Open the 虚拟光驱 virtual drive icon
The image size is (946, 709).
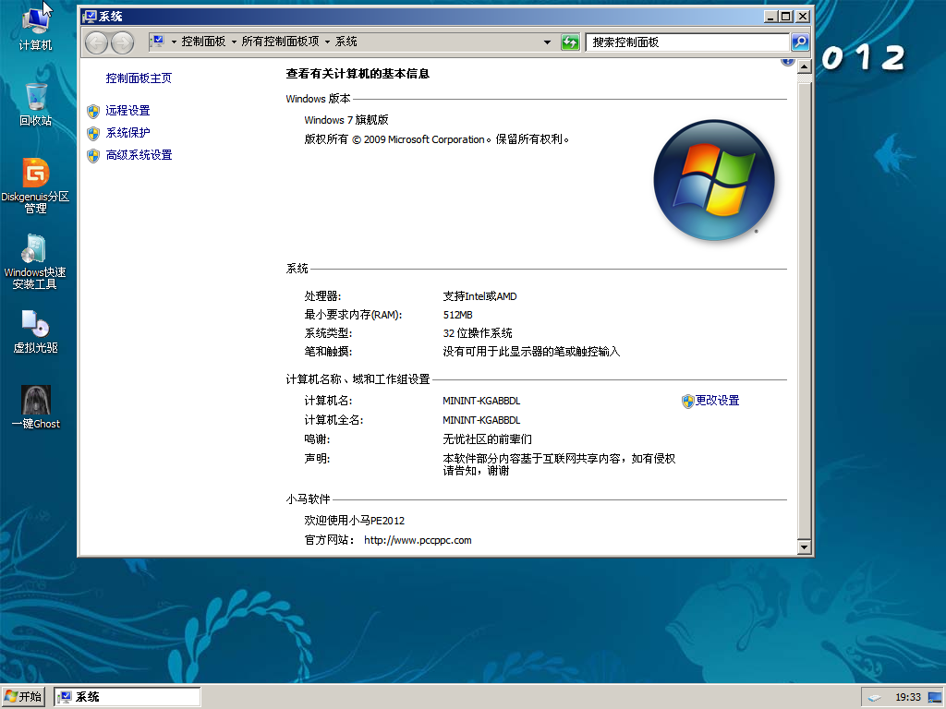(x=35, y=325)
